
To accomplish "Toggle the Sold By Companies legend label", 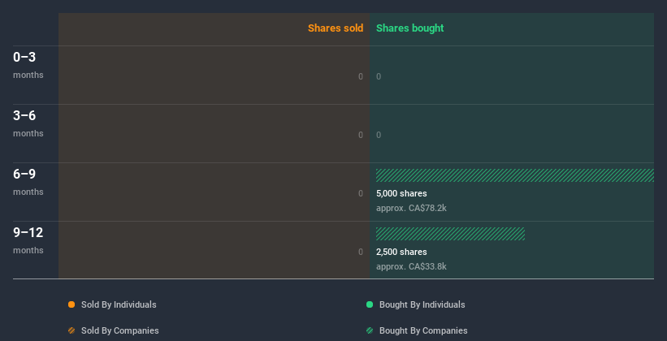I will pyautogui.click(x=120, y=330).
